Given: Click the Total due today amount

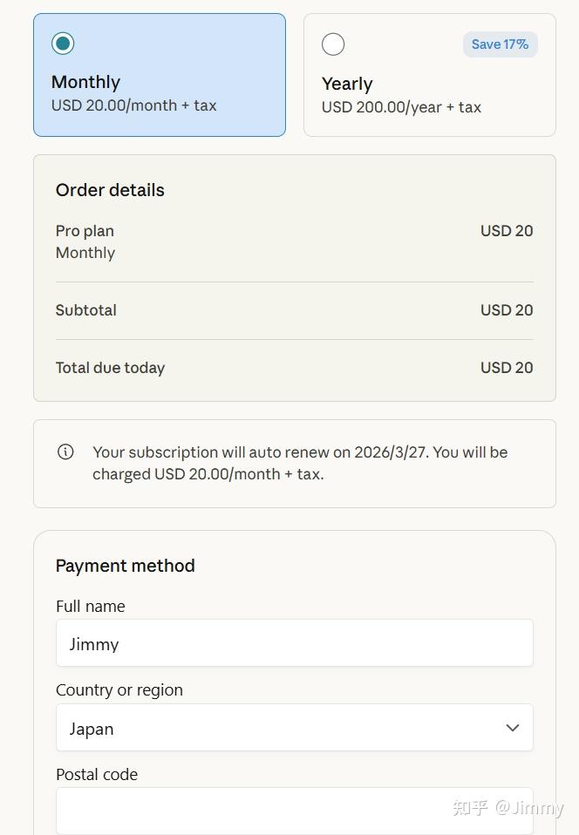Looking at the screenshot, I should pyautogui.click(x=507, y=368).
